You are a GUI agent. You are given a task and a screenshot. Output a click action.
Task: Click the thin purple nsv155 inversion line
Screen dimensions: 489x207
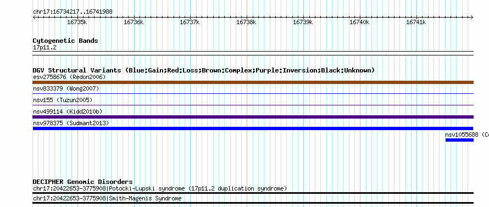pos(253,105)
